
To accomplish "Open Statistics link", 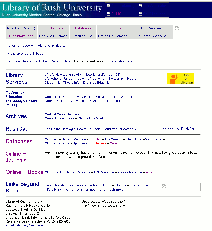I will pyautogui.click(x=138, y=185).
